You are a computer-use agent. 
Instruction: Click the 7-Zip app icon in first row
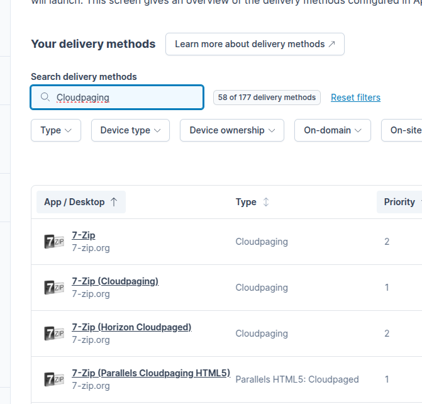click(53, 241)
